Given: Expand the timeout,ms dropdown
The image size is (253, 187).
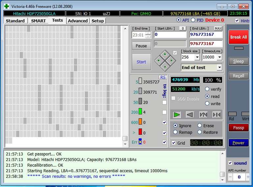Looking at the screenshot, I should [219, 57].
